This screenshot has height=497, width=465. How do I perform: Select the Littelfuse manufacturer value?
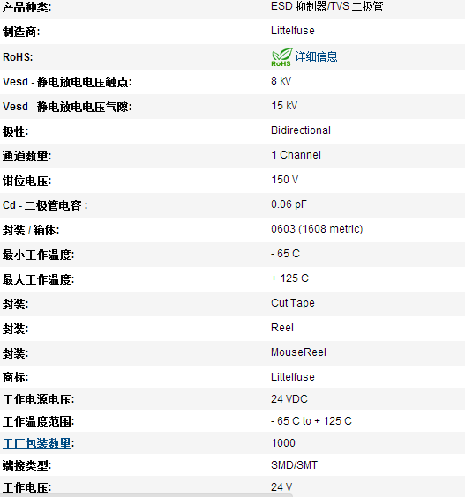(x=293, y=31)
